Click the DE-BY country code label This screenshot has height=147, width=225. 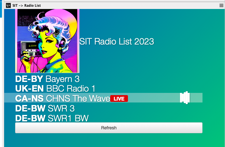tap(29, 79)
